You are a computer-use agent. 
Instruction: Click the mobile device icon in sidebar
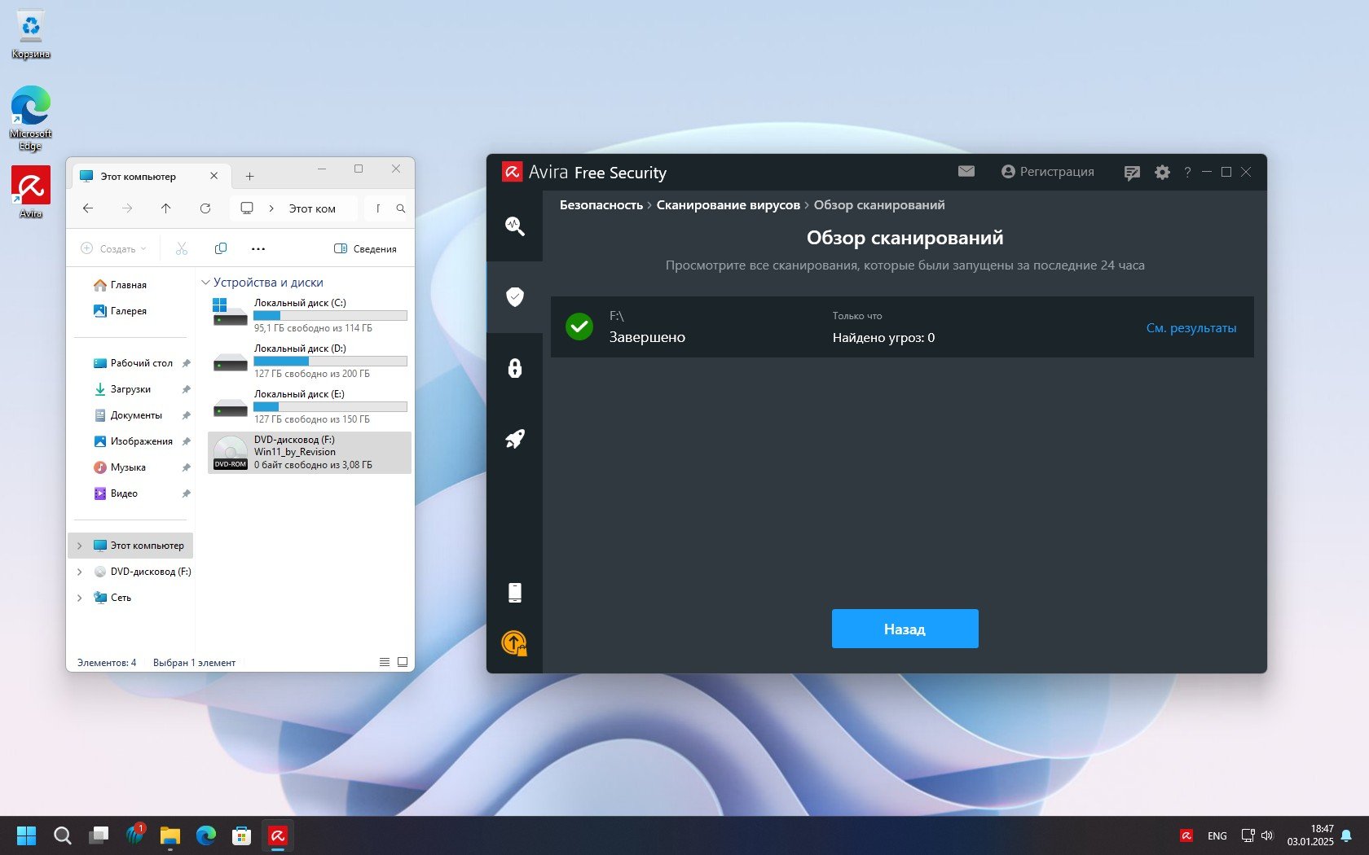514,592
